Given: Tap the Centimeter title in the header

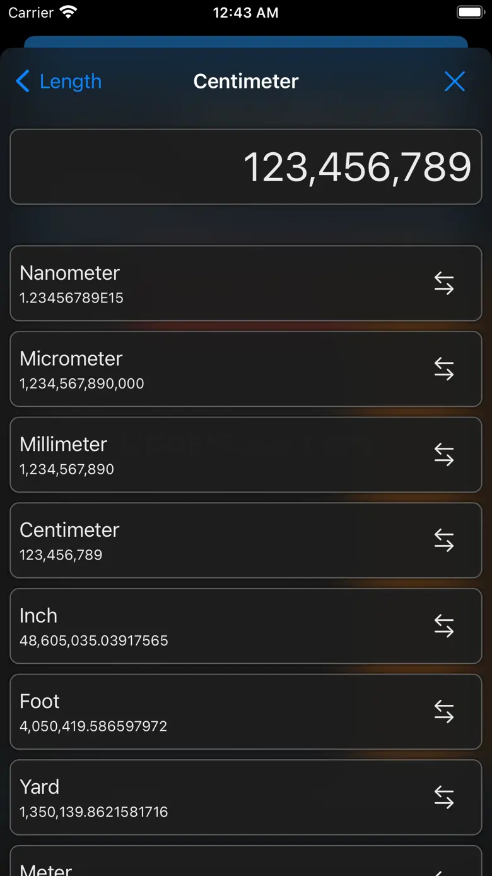Looking at the screenshot, I should tap(246, 81).
